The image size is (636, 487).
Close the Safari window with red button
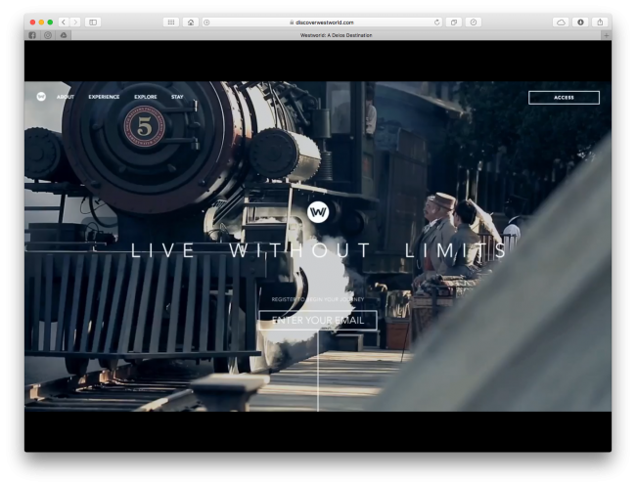click(x=33, y=22)
